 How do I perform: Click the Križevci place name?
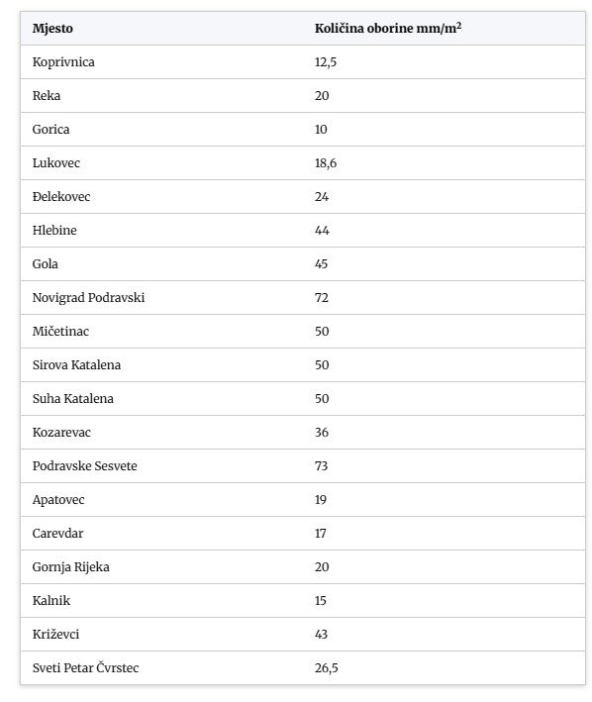(55, 635)
